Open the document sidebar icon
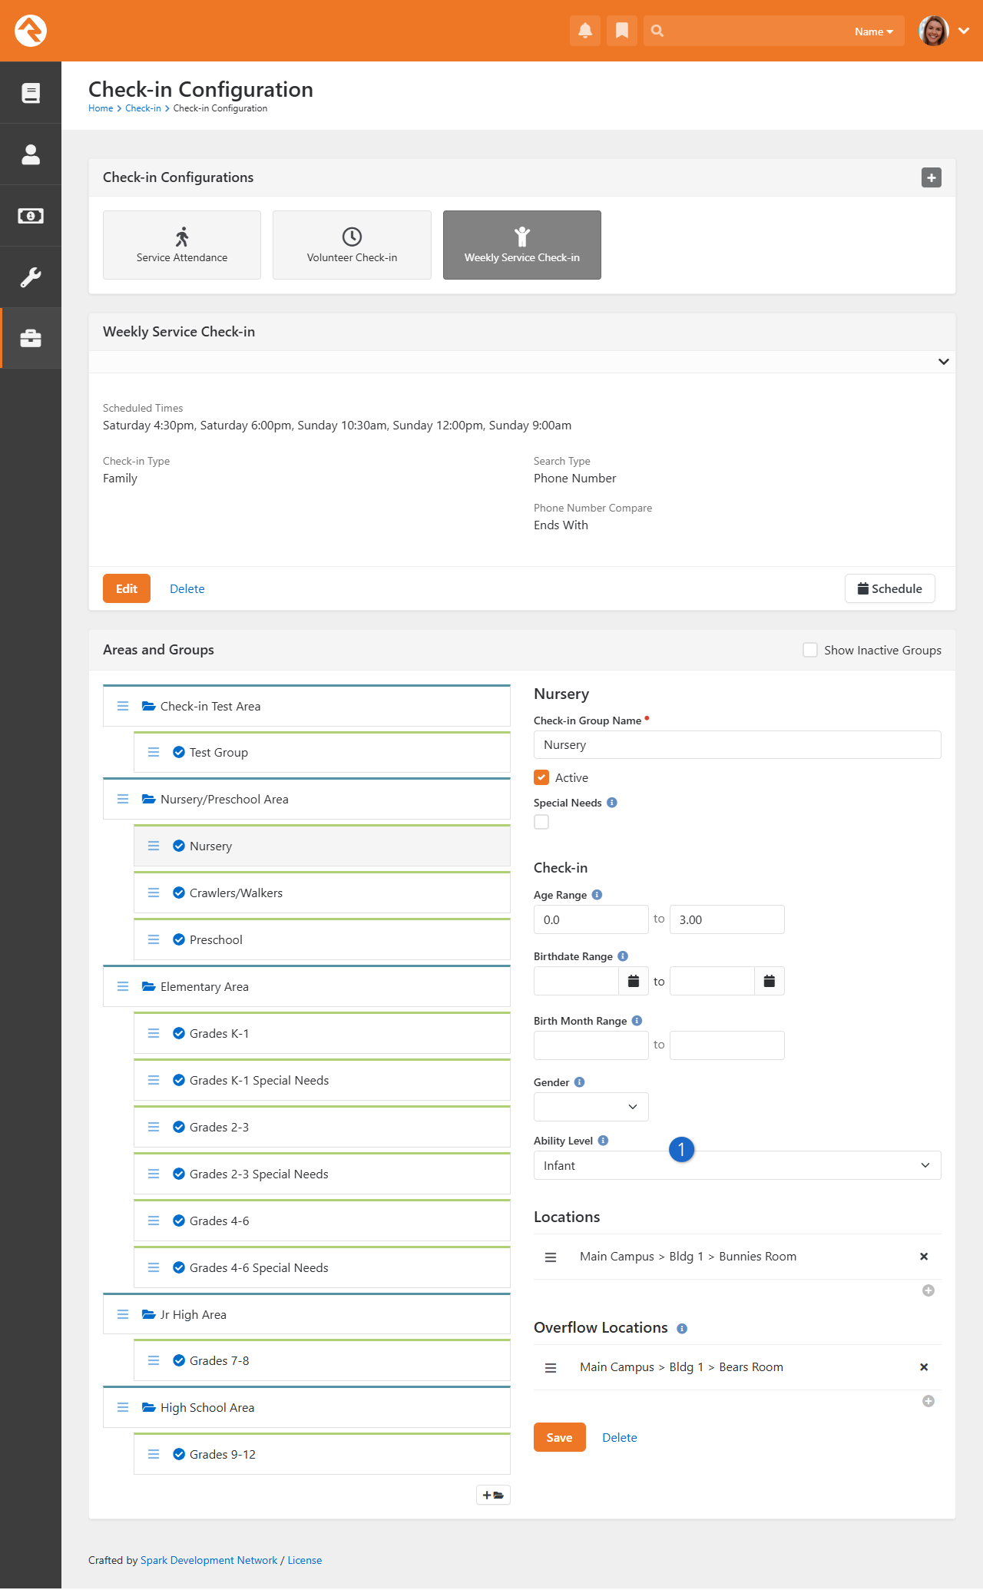983x1590 pixels. point(31,93)
